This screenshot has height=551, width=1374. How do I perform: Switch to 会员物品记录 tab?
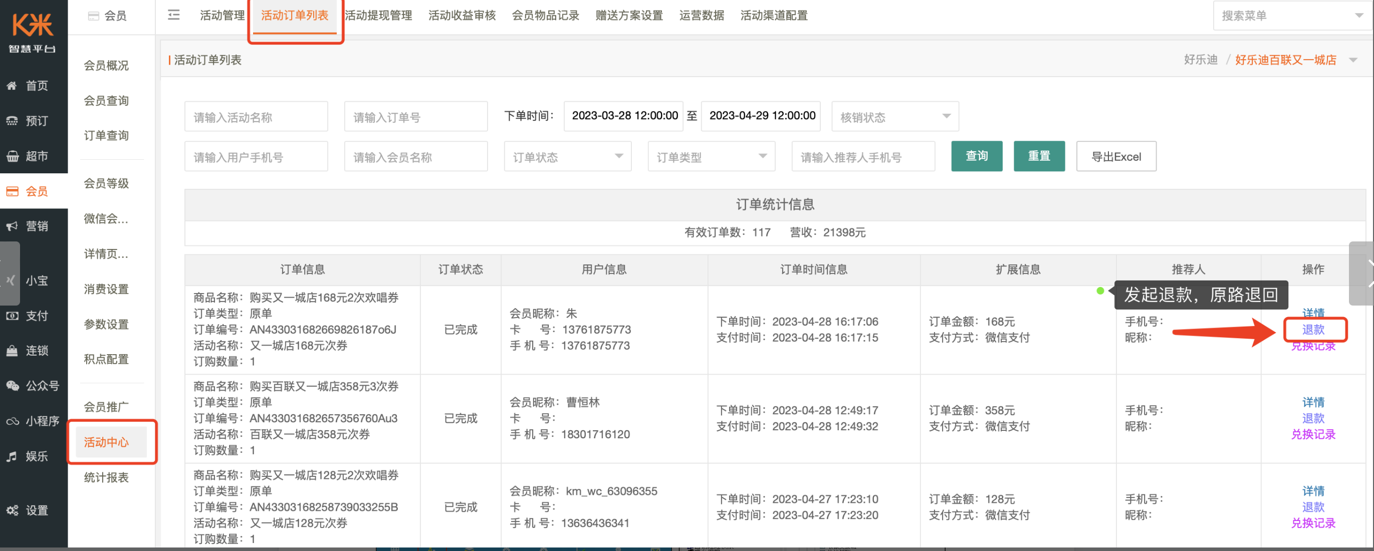[x=546, y=16]
